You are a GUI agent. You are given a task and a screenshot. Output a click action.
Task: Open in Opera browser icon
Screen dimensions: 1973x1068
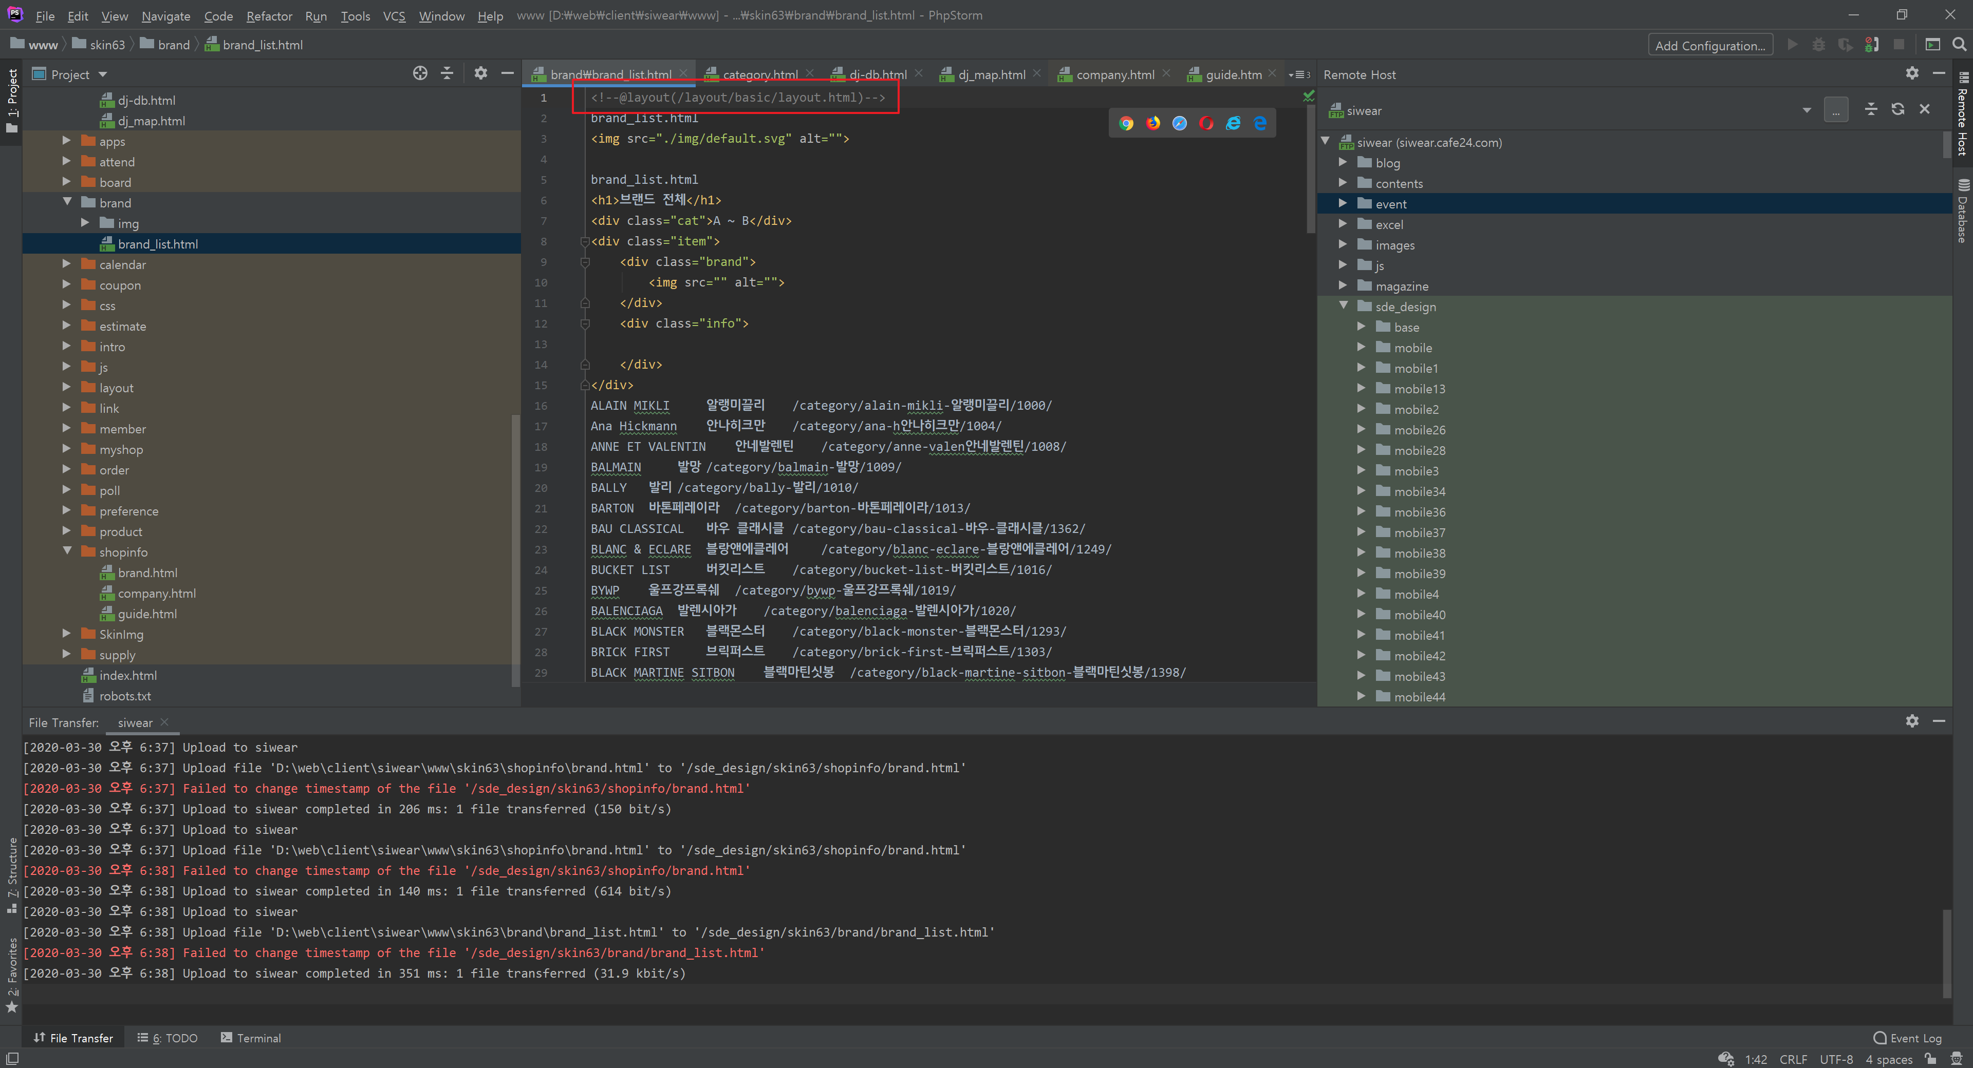pos(1206,123)
